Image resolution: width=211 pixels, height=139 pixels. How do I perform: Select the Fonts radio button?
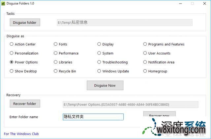tap(55, 44)
